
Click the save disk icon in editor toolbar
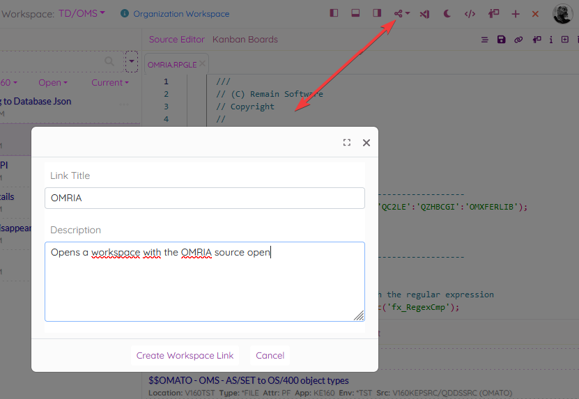502,40
